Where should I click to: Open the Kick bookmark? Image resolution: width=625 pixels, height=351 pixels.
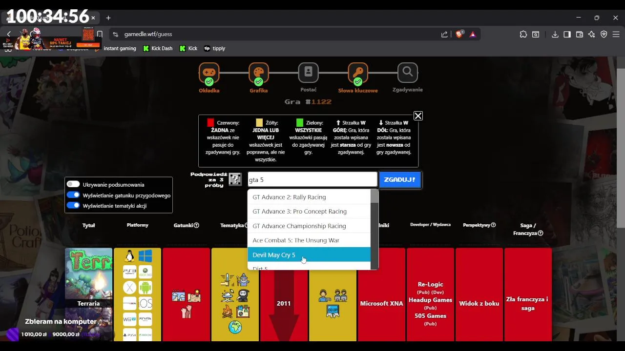188,48
